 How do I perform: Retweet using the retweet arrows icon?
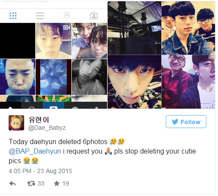click(31, 183)
